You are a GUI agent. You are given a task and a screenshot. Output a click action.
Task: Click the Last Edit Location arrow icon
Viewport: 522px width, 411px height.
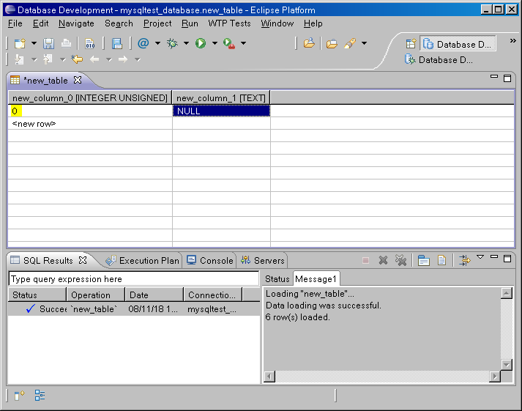77,59
